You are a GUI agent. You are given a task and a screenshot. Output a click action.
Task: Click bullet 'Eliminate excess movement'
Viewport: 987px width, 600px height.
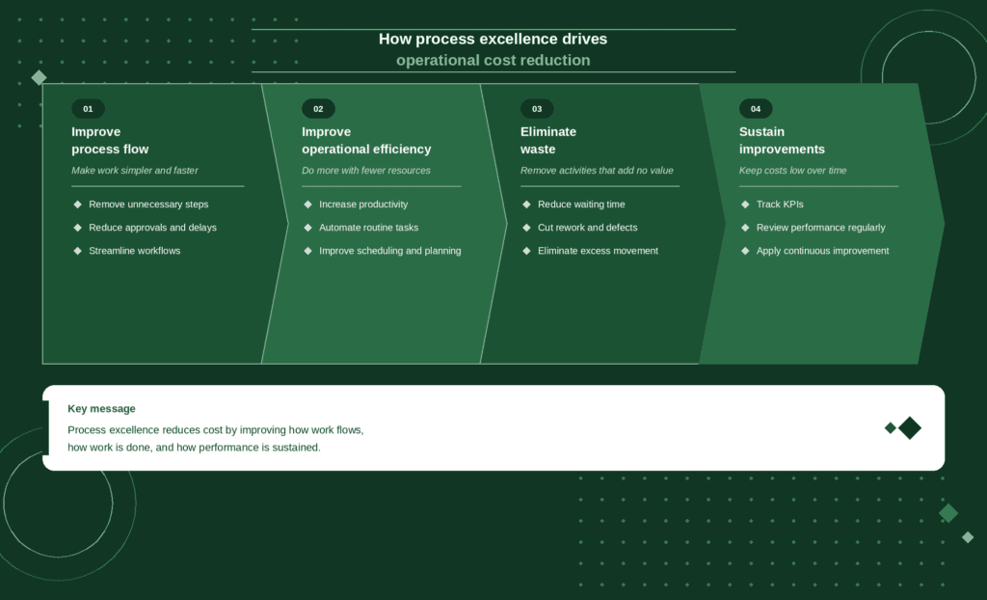click(x=598, y=251)
